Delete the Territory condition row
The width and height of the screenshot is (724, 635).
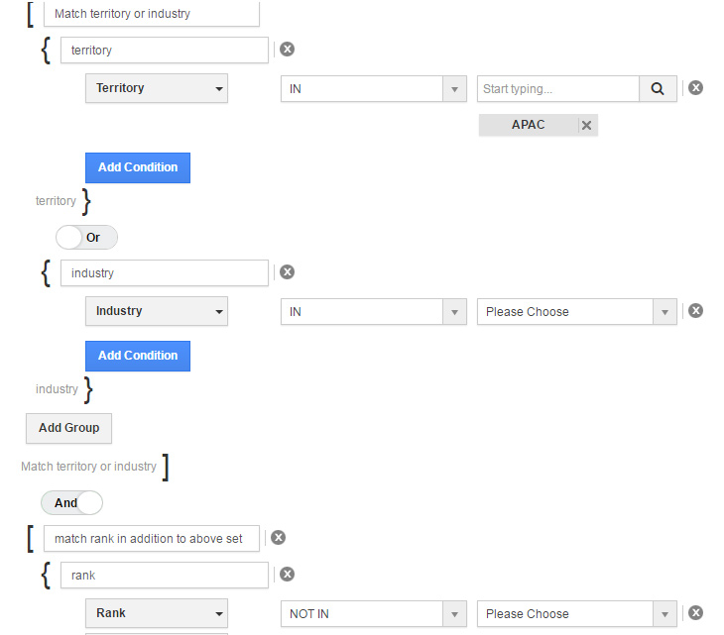coord(696,88)
